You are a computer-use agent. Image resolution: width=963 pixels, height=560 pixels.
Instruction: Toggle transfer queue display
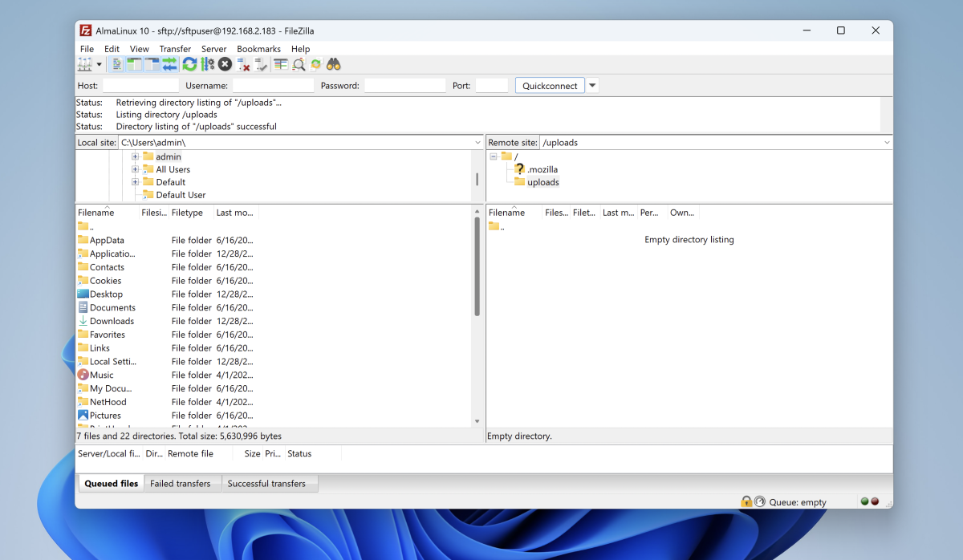[x=169, y=64]
